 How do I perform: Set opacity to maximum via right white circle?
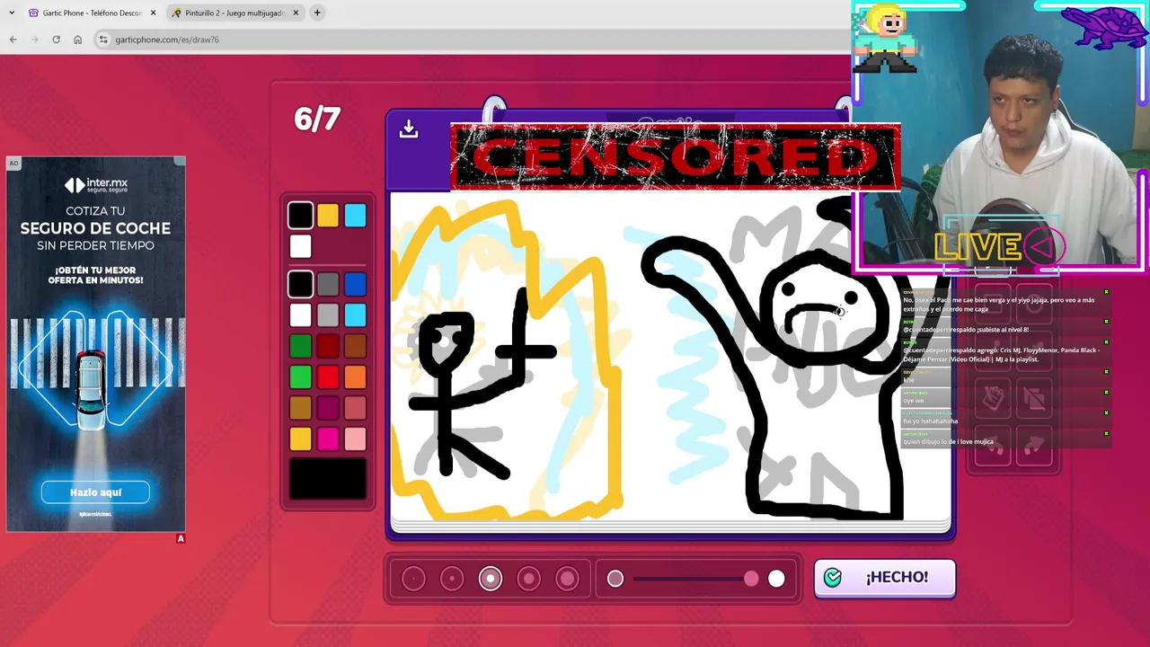click(x=776, y=579)
